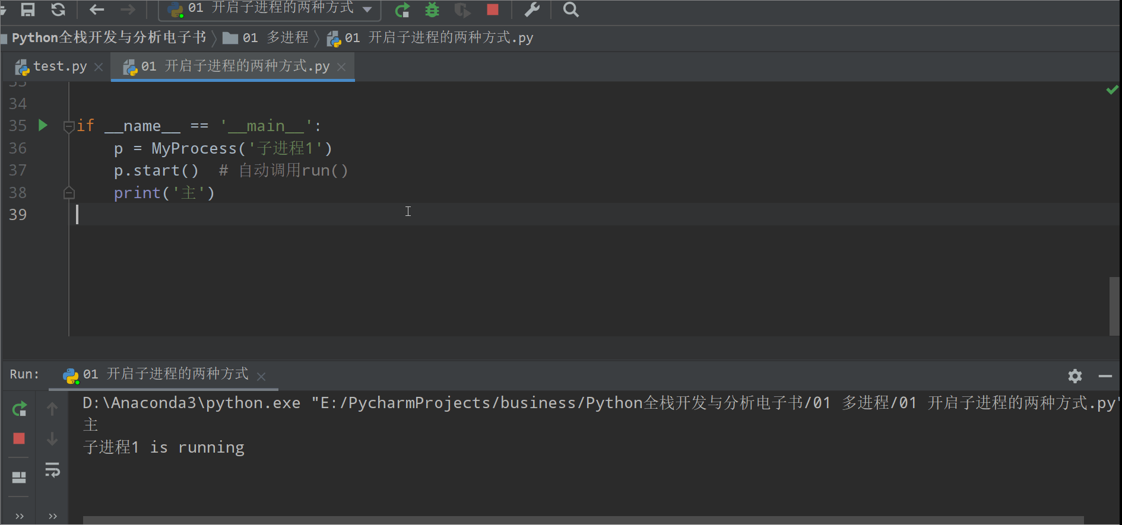Rerun the script using top toolbar run icon
The width and height of the screenshot is (1122, 525).
click(x=402, y=9)
